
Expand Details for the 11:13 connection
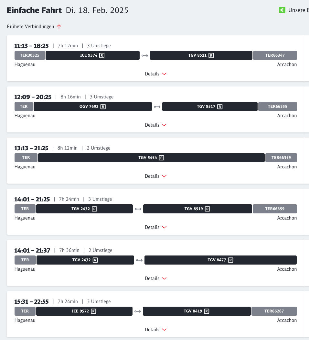(x=156, y=74)
